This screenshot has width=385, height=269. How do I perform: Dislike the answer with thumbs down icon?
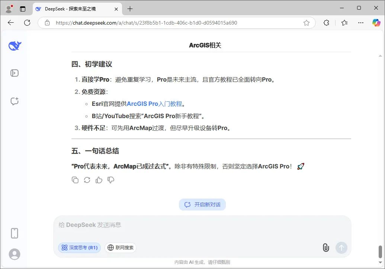110,180
